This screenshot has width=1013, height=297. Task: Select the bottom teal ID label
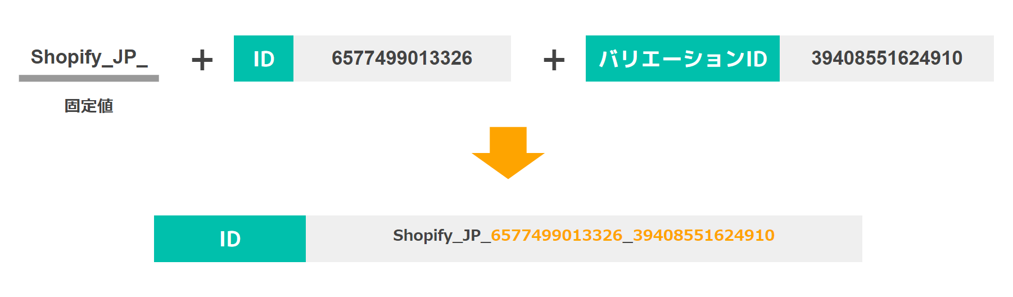[x=230, y=238]
